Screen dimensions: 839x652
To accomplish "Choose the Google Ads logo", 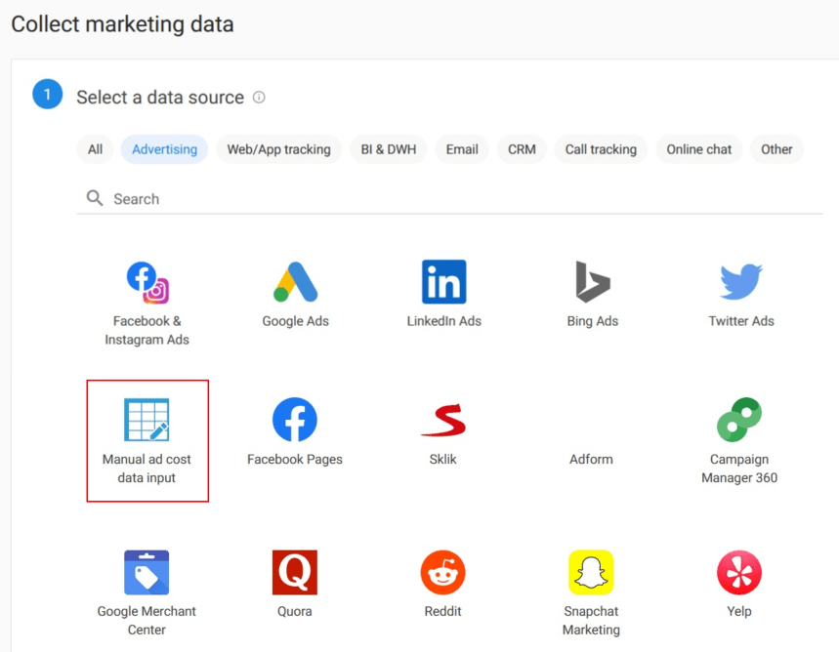I will click(295, 282).
